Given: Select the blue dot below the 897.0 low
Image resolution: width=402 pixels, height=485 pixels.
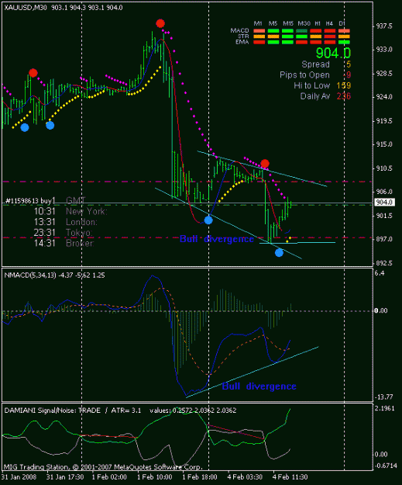Looking at the screenshot, I should tap(279, 253).
